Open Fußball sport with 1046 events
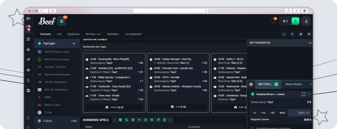This screenshot has height=129, width=337. (57, 121)
